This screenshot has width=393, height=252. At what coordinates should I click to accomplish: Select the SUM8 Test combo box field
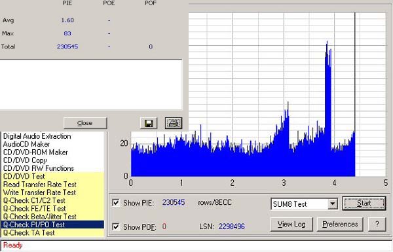[x=305, y=204]
